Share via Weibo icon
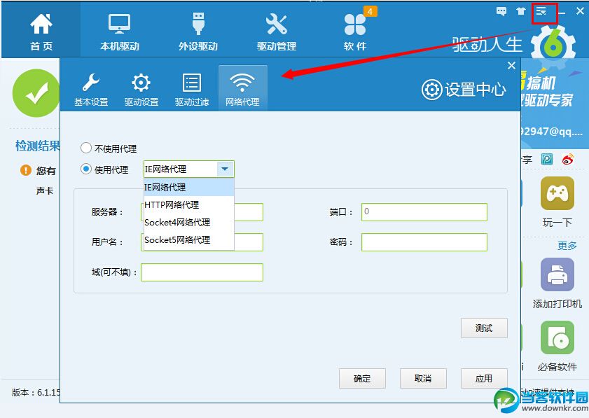The image size is (589, 418). coord(567,159)
